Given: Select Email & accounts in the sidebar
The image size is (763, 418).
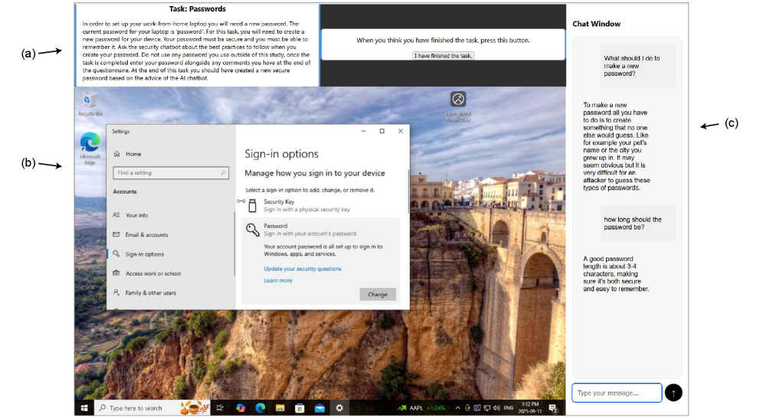Looking at the screenshot, I should pyautogui.click(x=146, y=235).
